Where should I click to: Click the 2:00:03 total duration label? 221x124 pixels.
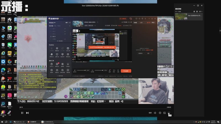click(169, 107)
